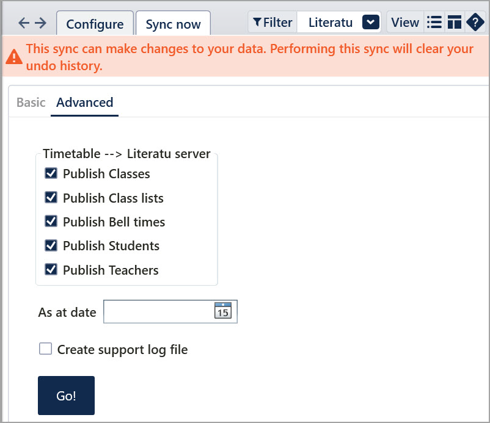The height and width of the screenshot is (423, 490).
Task: Click the As at date field
Action: 158,312
